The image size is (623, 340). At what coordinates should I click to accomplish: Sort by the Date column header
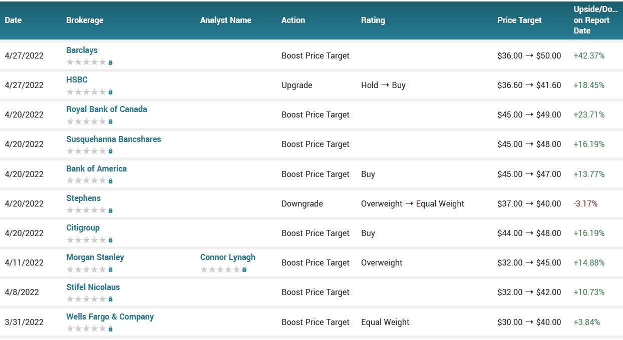(13, 20)
